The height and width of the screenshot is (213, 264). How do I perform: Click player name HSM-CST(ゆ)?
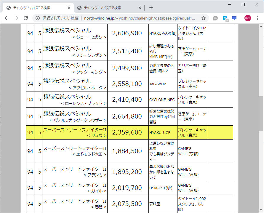pyautogui.click(x=161, y=188)
